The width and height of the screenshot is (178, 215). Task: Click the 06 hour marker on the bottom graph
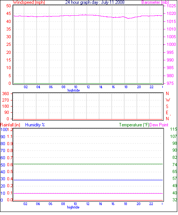pos(50,204)
